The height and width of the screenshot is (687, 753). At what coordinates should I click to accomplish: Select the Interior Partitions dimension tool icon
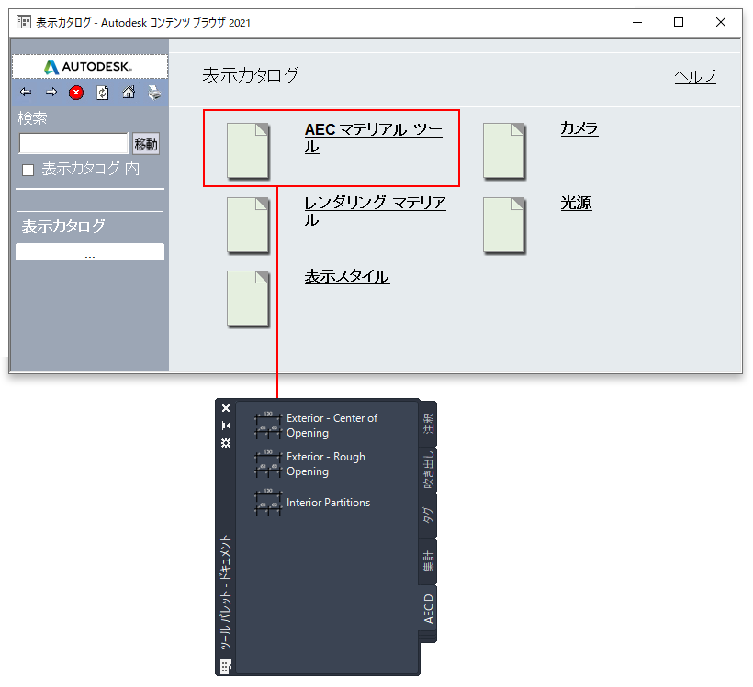click(x=267, y=503)
